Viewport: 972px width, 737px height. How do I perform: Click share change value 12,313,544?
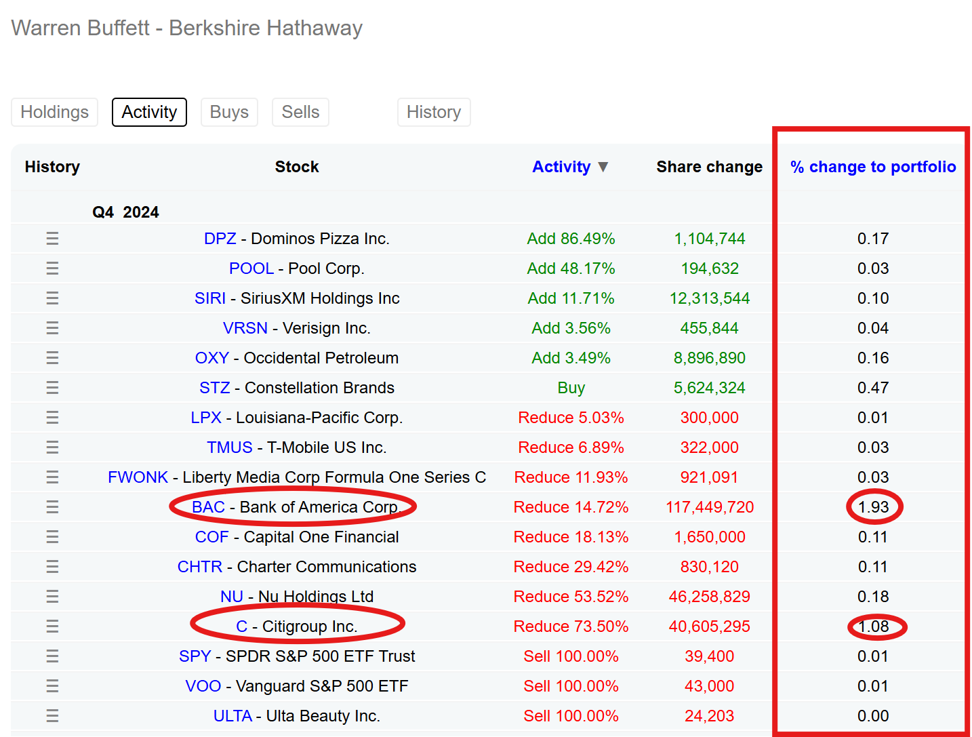[x=710, y=298]
